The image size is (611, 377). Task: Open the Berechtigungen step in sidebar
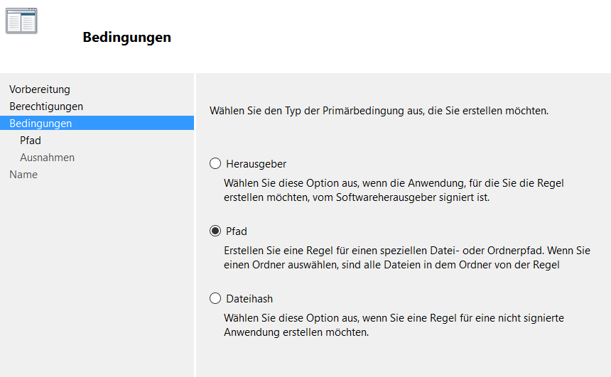pyautogui.click(x=46, y=106)
